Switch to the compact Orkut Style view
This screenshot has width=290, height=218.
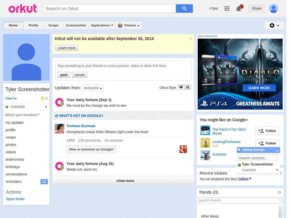coord(181,87)
